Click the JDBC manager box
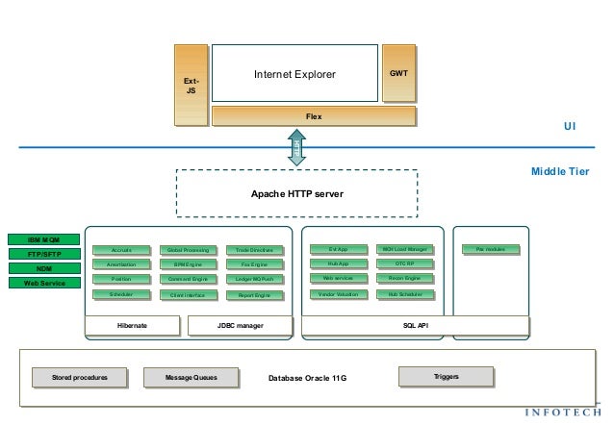 (240, 325)
